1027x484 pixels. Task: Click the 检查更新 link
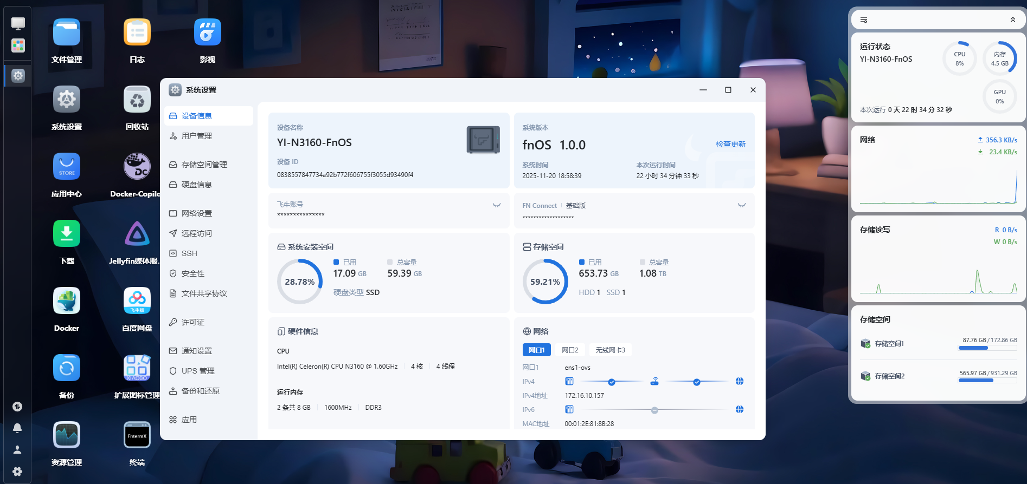730,144
